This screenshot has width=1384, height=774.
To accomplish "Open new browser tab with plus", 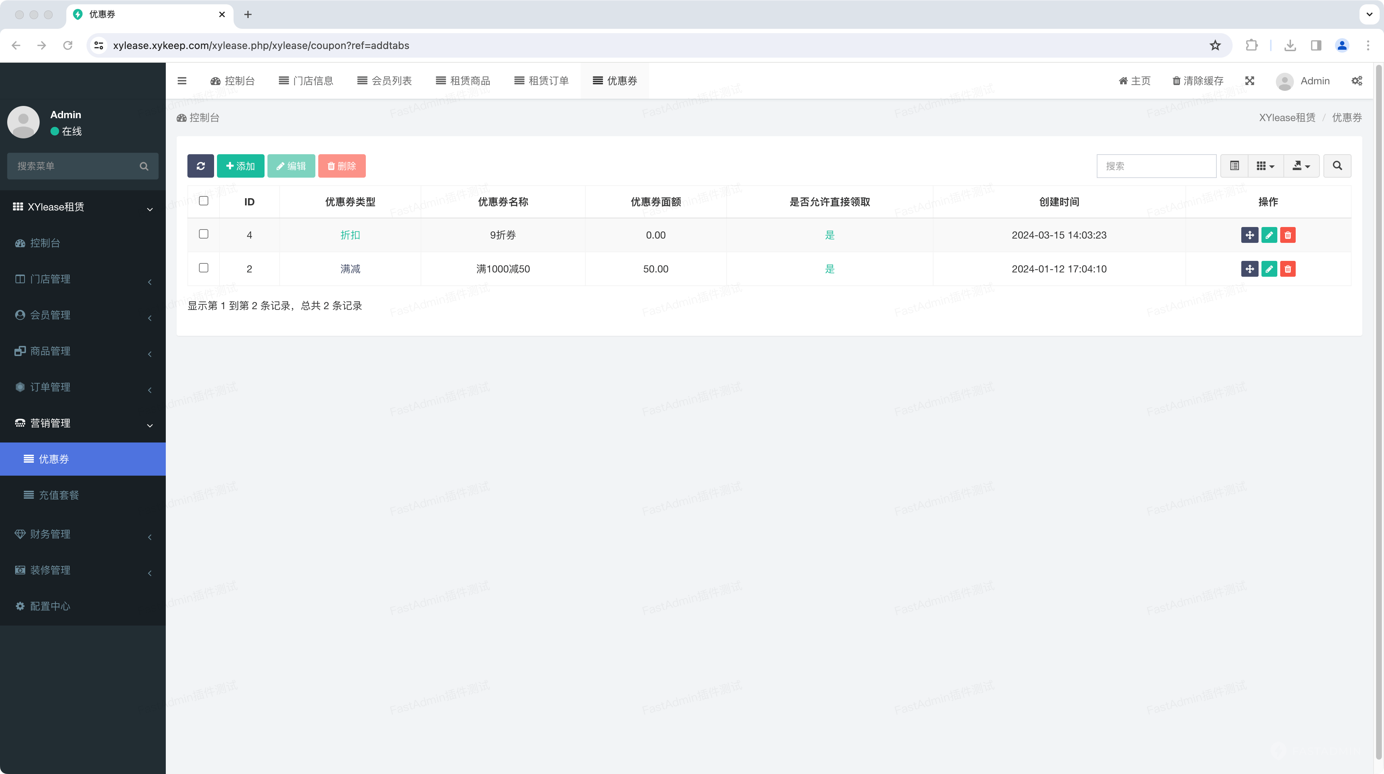I will pyautogui.click(x=248, y=14).
